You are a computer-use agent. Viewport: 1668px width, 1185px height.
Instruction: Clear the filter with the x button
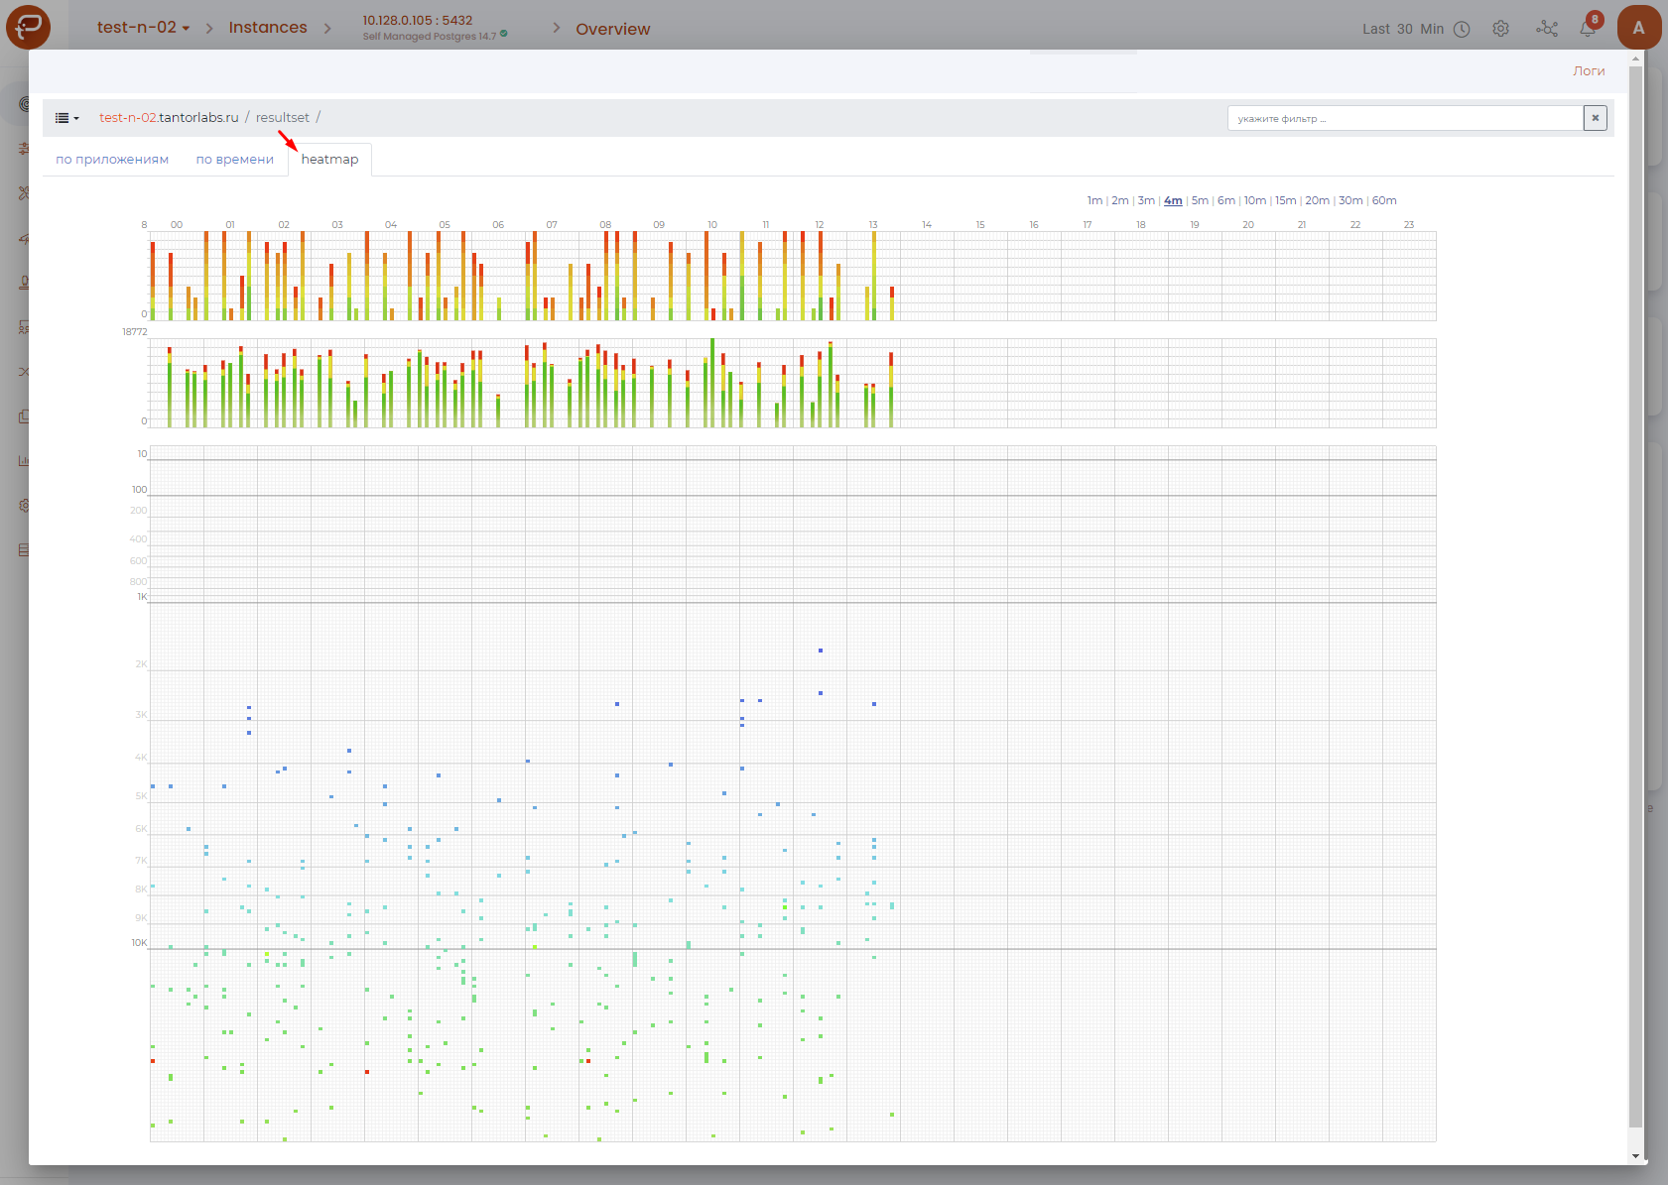point(1595,118)
